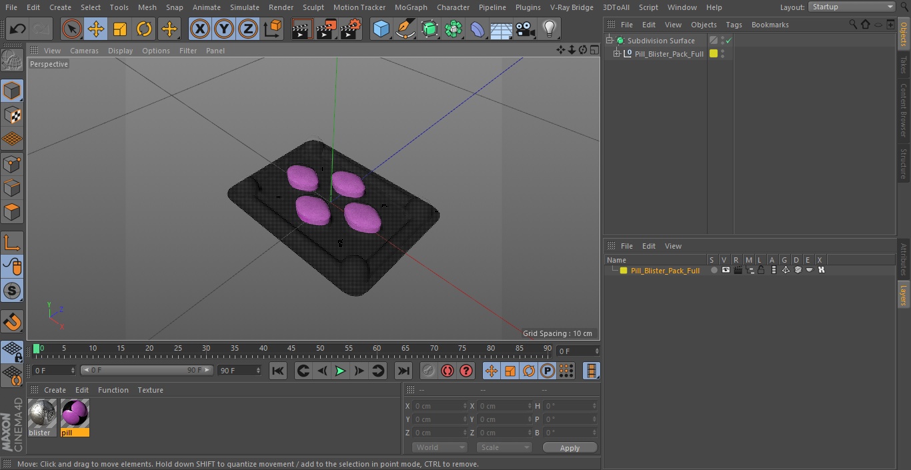This screenshot has height=470, width=911.
Task: Click the Layers side tab
Action: (x=904, y=293)
